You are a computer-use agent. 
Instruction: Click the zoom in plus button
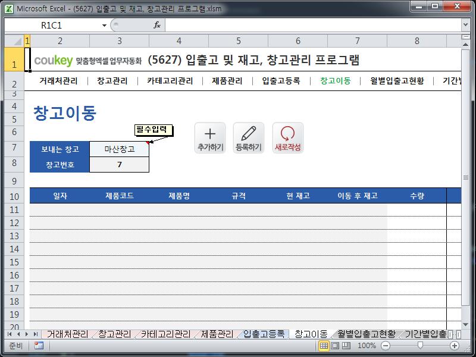coord(455,346)
